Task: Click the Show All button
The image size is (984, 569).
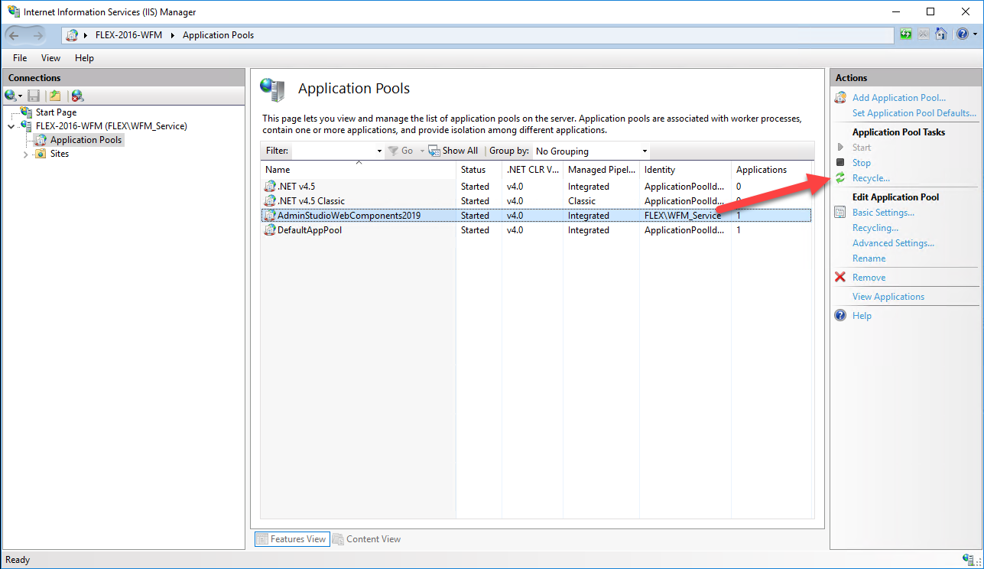Action: [x=453, y=151]
